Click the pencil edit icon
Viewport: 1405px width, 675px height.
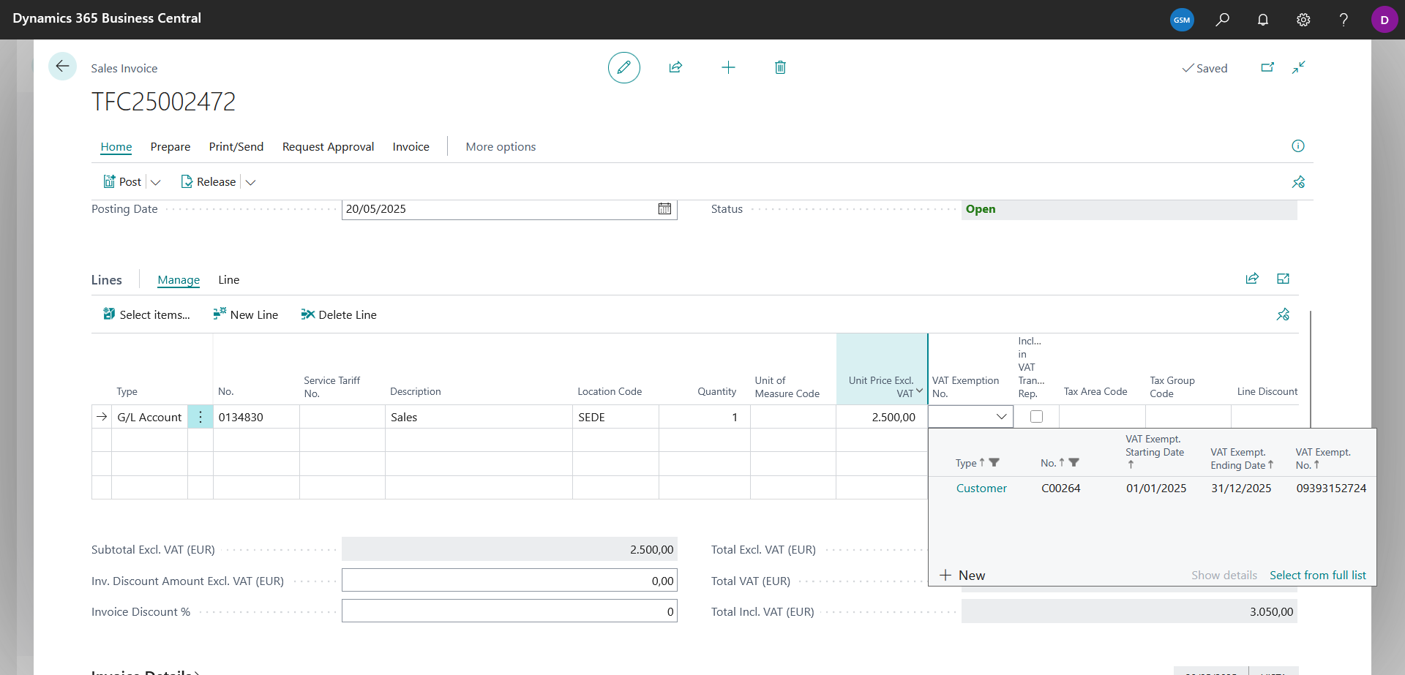(x=624, y=67)
